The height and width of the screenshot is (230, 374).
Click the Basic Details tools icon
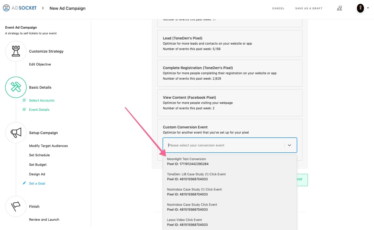[16, 87]
